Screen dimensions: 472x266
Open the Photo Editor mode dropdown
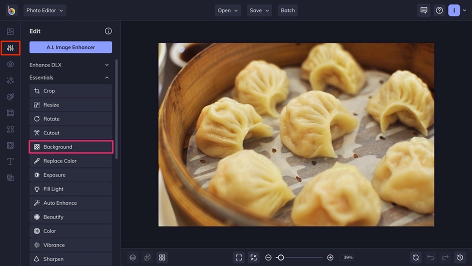(45, 10)
